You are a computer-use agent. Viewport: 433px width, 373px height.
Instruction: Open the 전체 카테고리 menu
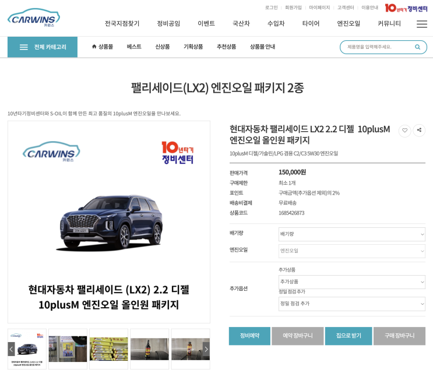click(x=43, y=47)
